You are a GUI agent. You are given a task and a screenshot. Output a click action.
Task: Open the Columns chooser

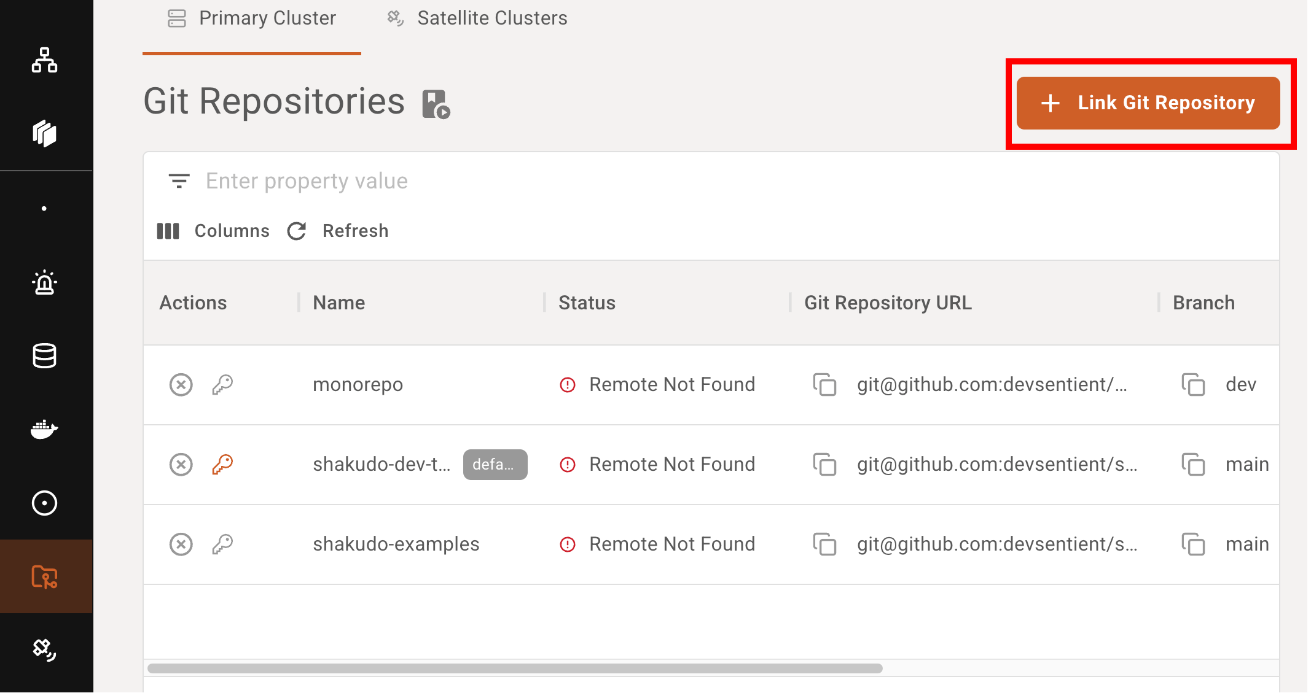point(213,231)
